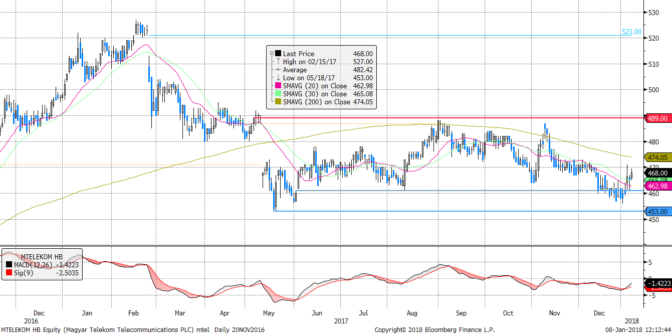This screenshot has width=672, height=334.
Task: Click the Average marker icon in legend
Action: pyautogui.click(x=278, y=70)
